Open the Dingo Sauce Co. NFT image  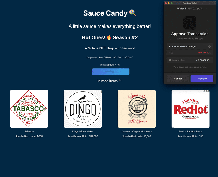coord(83,109)
